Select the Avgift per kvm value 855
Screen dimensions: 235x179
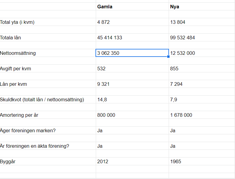pos(202,69)
